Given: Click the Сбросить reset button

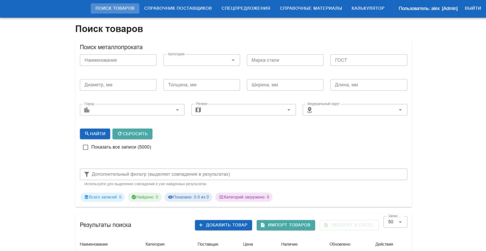Looking at the screenshot, I should click(133, 134).
